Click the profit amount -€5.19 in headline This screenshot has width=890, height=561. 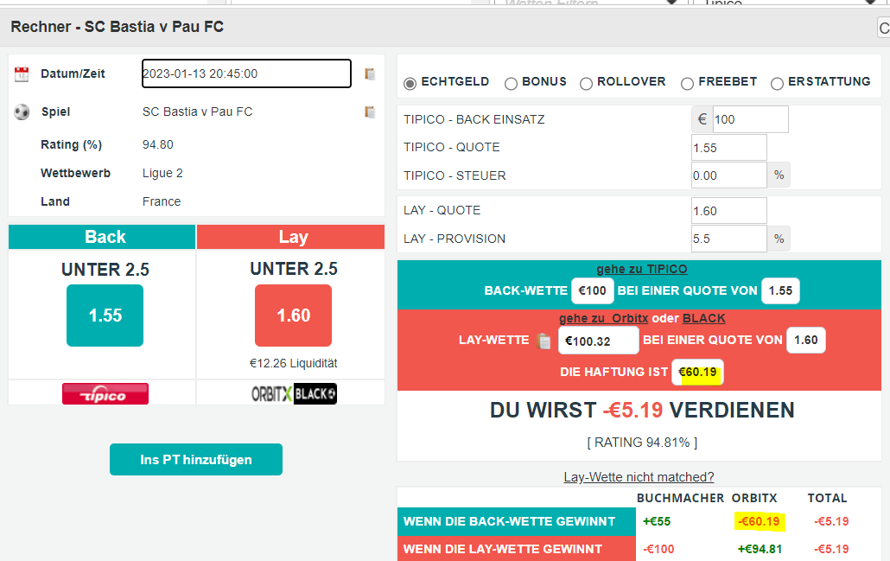633,410
